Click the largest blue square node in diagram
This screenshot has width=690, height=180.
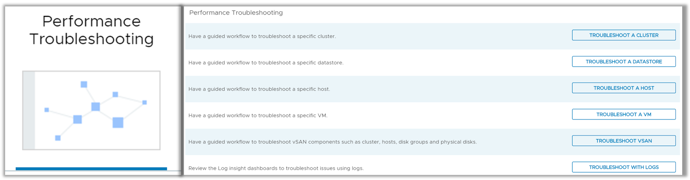point(118,122)
